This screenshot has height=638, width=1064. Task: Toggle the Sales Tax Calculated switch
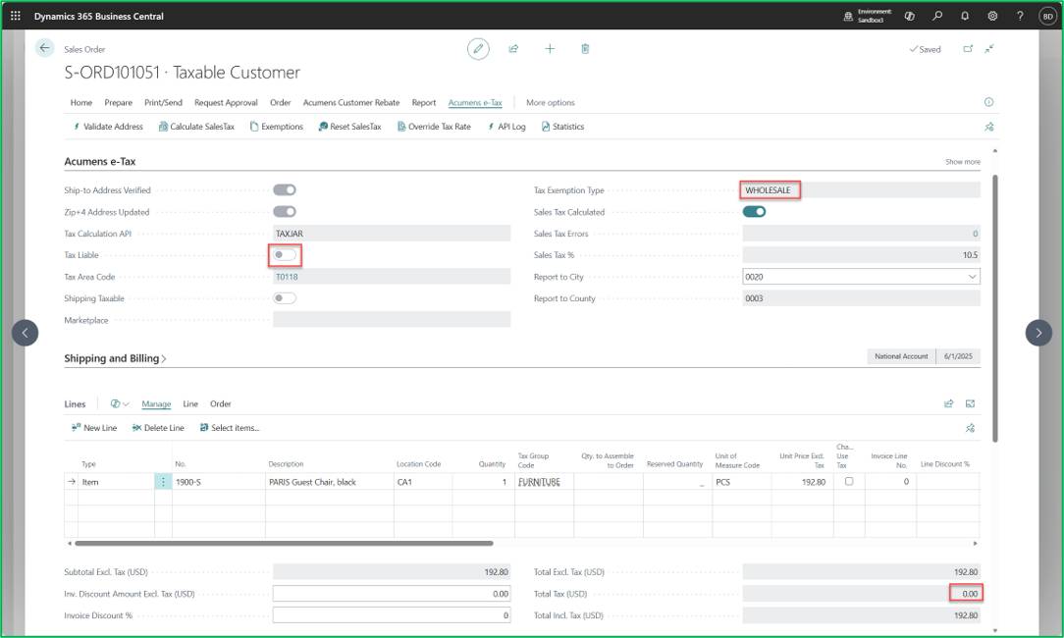click(754, 212)
